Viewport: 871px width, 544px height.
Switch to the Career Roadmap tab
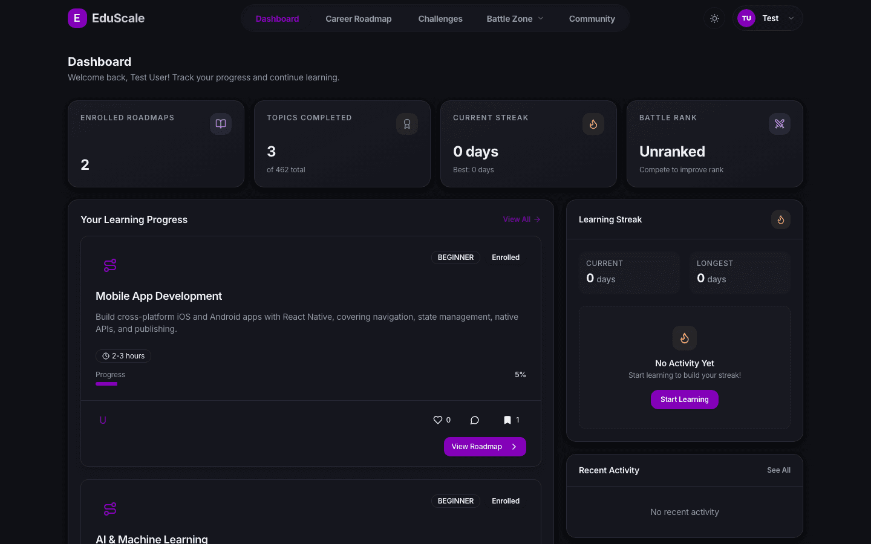359,18
